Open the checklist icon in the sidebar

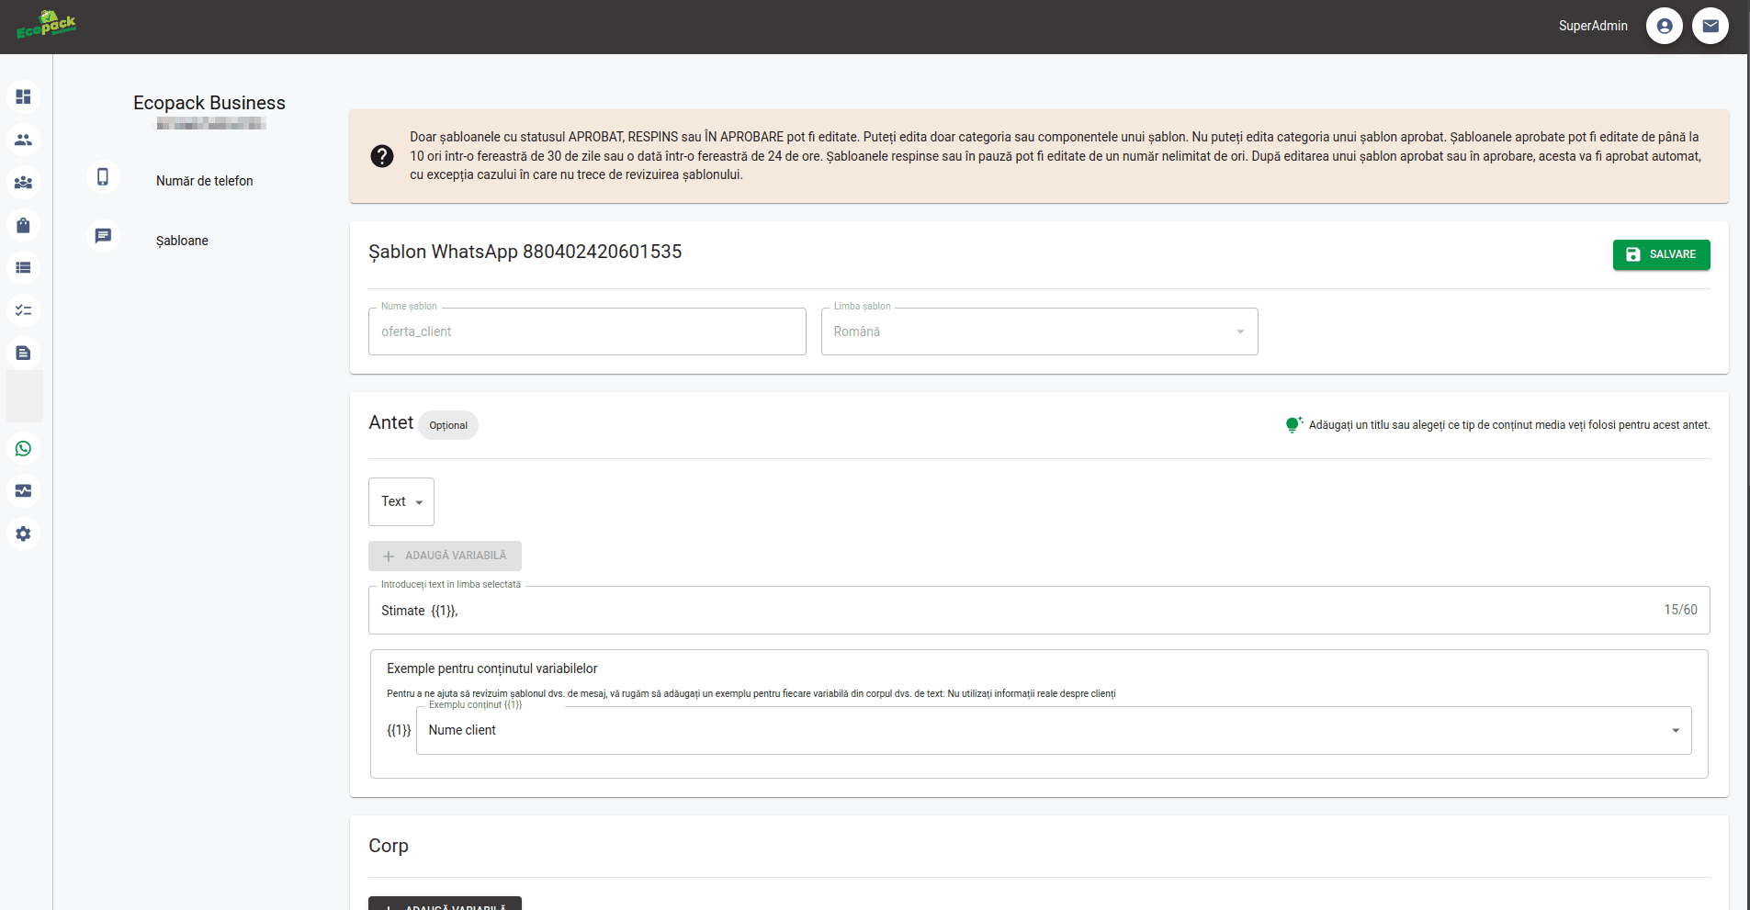point(23,310)
